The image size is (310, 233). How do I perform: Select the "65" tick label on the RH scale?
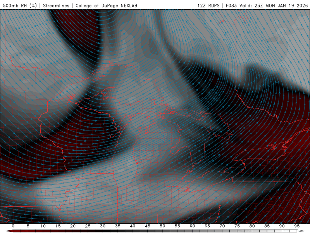pyautogui.click(x=207, y=226)
